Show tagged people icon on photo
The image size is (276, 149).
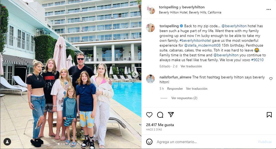pos(7,142)
